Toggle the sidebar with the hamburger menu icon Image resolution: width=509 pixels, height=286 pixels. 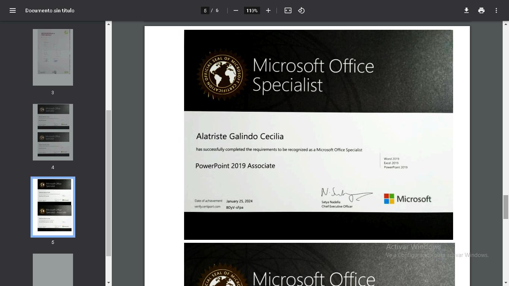(x=13, y=10)
